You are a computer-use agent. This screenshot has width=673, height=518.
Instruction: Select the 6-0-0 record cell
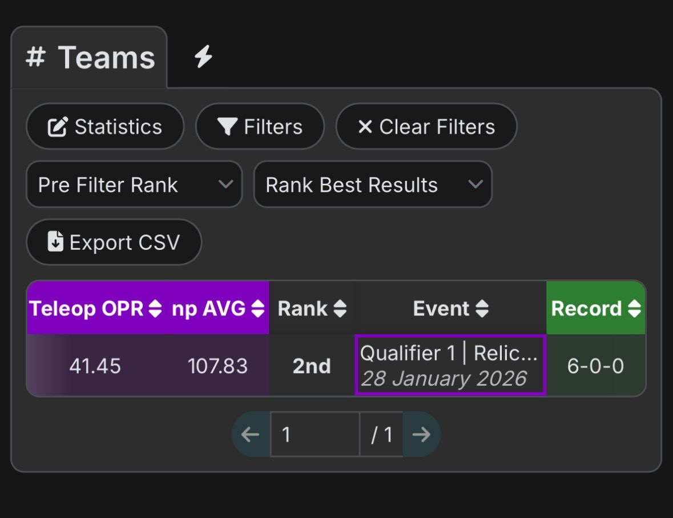pos(595,366)
